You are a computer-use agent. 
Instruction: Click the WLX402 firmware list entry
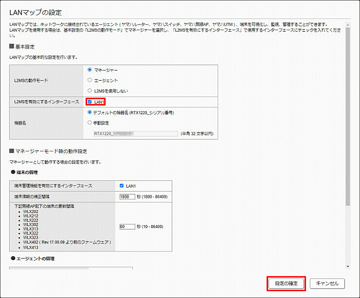click(x=67, y=242)
